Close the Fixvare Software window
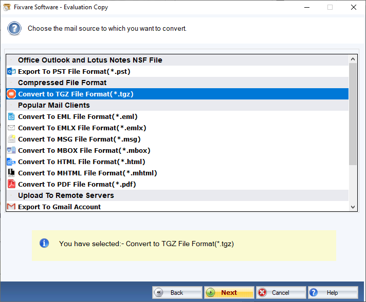Viewport: 366px width, 302px height. click(353, 7)
